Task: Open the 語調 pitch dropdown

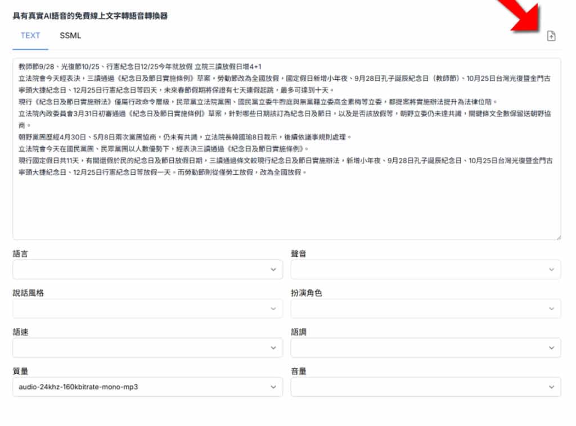Action: tap(426, 347)
